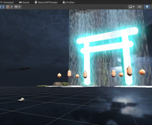Toggle grid snapping icon
Viewport: 152px width, 125px height.
pyautogui.click(x=8, y=7)
